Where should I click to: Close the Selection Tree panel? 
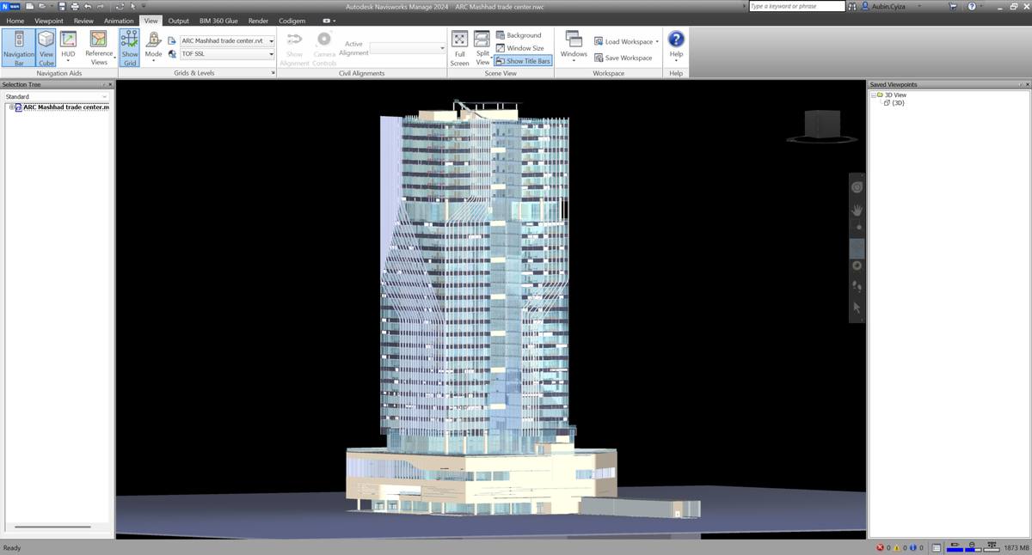111,84
